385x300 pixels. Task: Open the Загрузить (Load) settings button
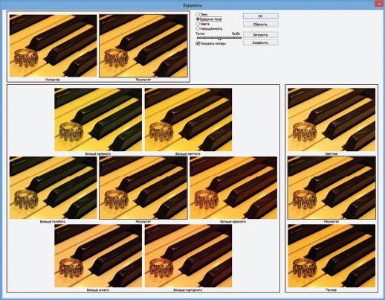[x=260, y=35]
